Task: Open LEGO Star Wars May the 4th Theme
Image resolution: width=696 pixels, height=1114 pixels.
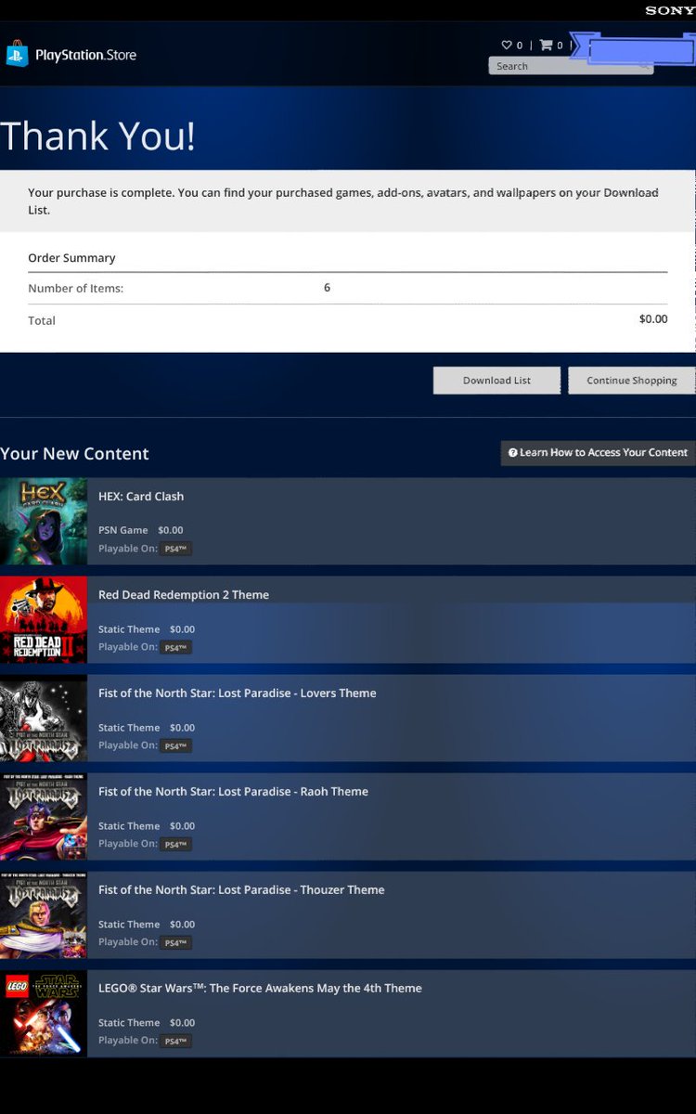Action: click(x=260, y=989)
